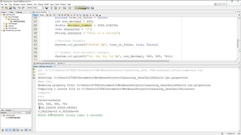
Task: Click the memory usage bar in toolbar
Action: click(x=80, y=8)
